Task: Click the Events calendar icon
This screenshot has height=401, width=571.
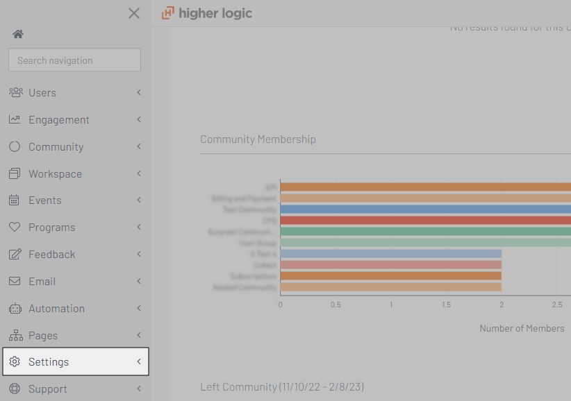Action: click(15, 200)
